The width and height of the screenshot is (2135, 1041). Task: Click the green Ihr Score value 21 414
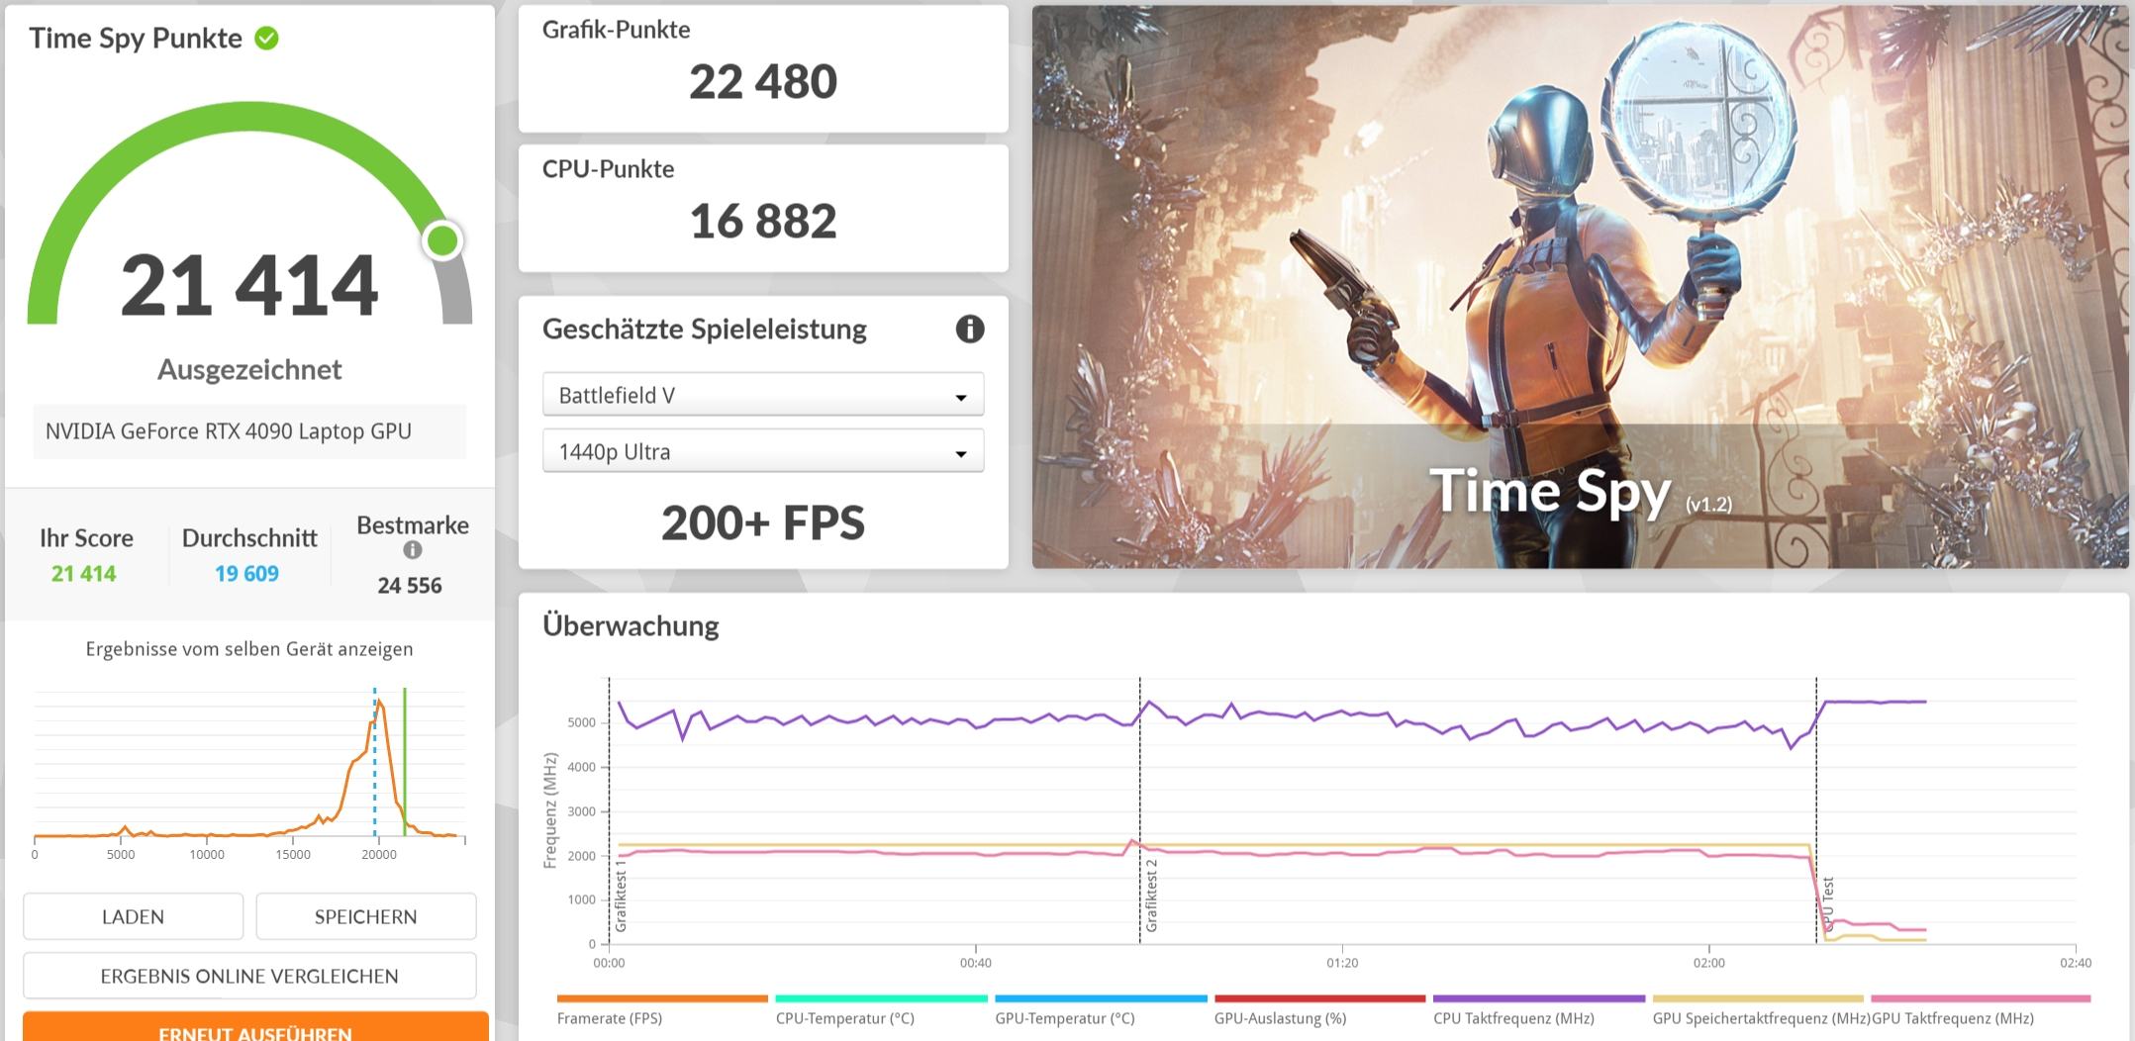pos(84,574)
